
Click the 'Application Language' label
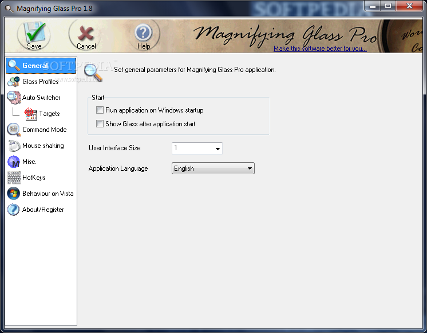[118, 168]
